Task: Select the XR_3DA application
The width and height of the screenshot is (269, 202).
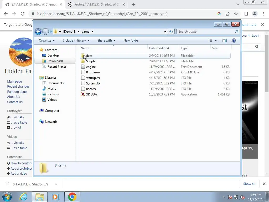Action: tap(155, 94)
